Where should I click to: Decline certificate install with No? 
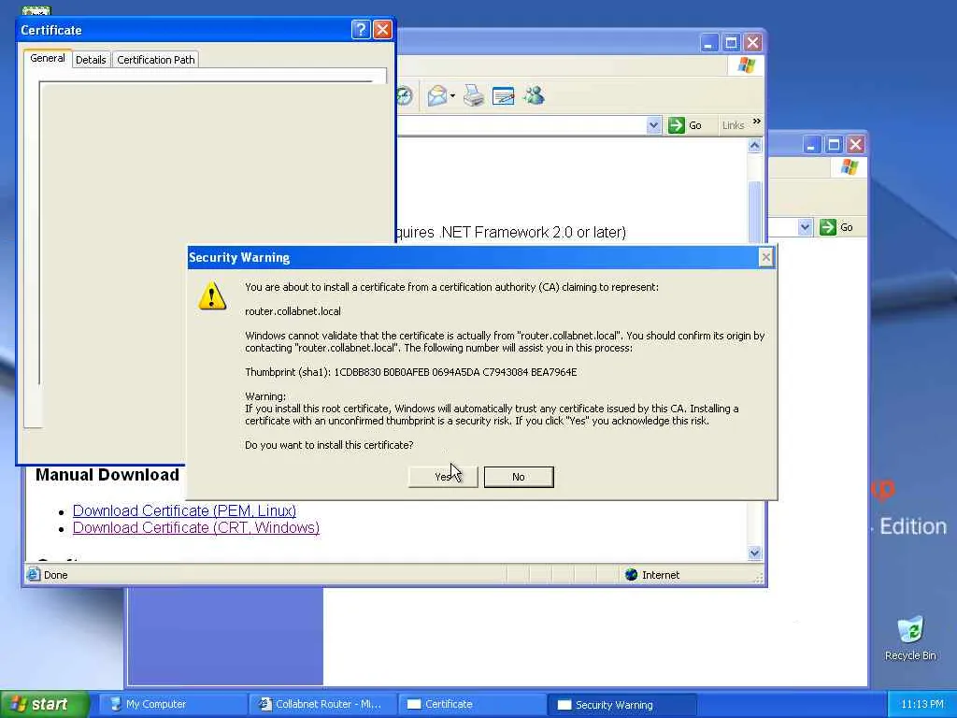tap(519, 477)
